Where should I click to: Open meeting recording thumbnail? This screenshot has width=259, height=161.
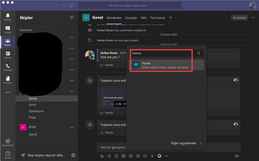coord(113,98)
